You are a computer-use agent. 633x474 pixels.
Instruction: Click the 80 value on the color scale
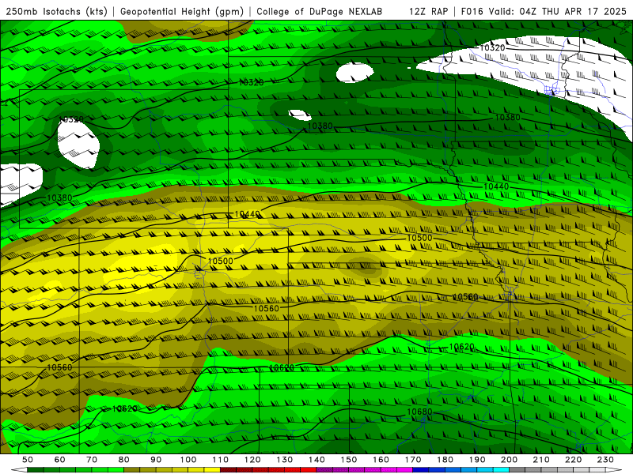(x=124, y=460)
